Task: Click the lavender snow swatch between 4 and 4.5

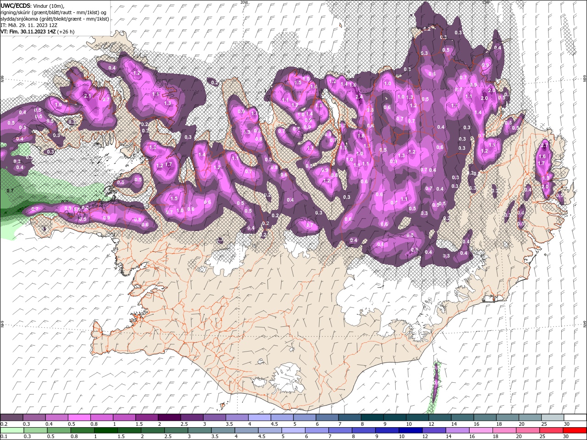Action: (260, 418)
